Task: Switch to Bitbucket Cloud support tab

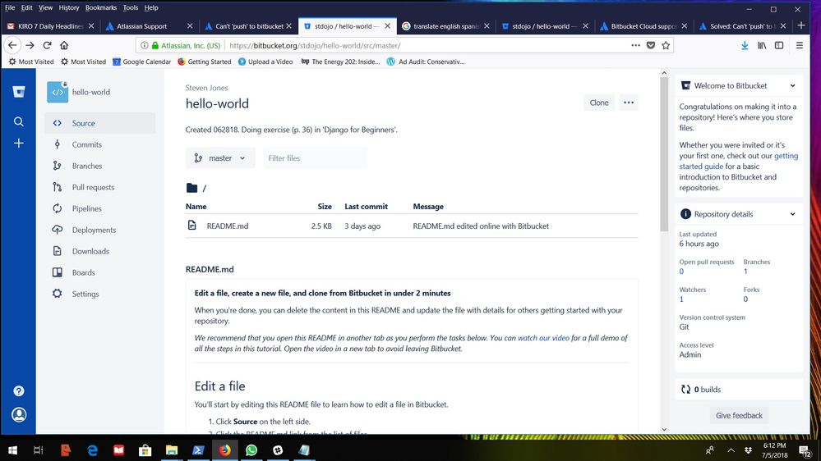Action: point(643,26)
